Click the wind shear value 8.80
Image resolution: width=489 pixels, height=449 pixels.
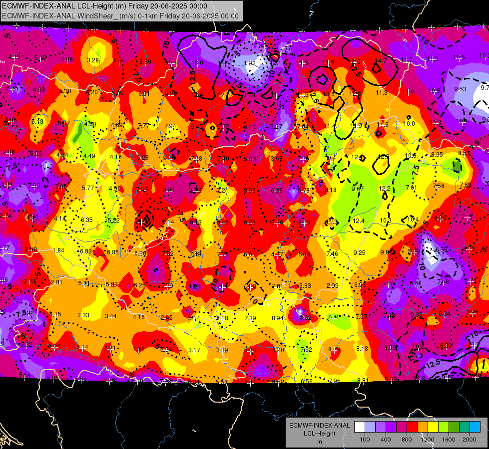(x=145, y=62)
